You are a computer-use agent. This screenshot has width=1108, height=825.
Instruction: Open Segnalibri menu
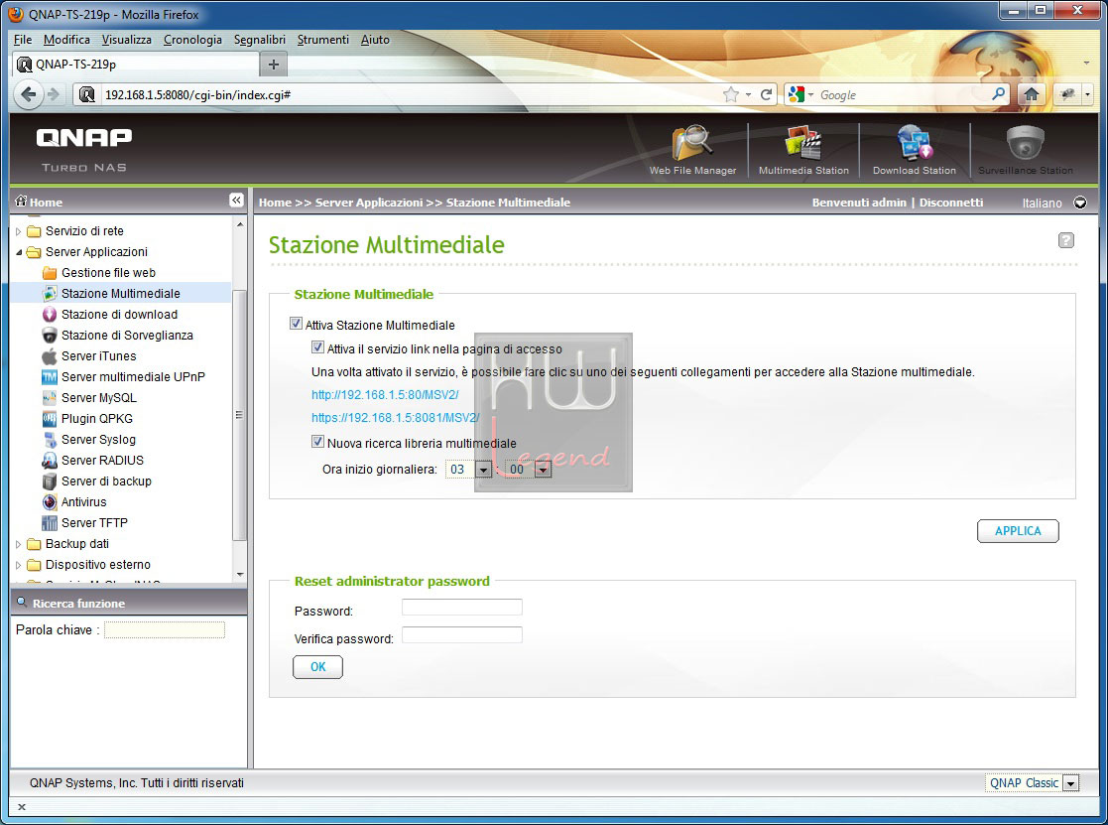(259, 40)
